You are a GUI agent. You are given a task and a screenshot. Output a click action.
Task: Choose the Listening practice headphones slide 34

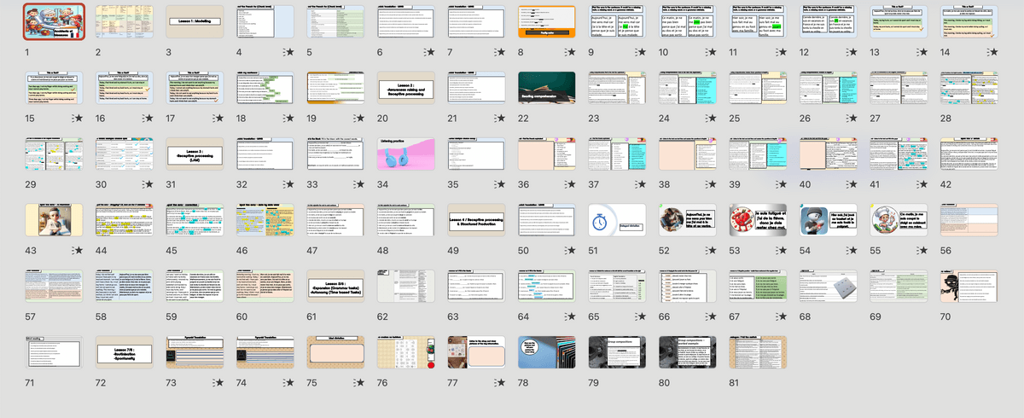click(406, 154)
